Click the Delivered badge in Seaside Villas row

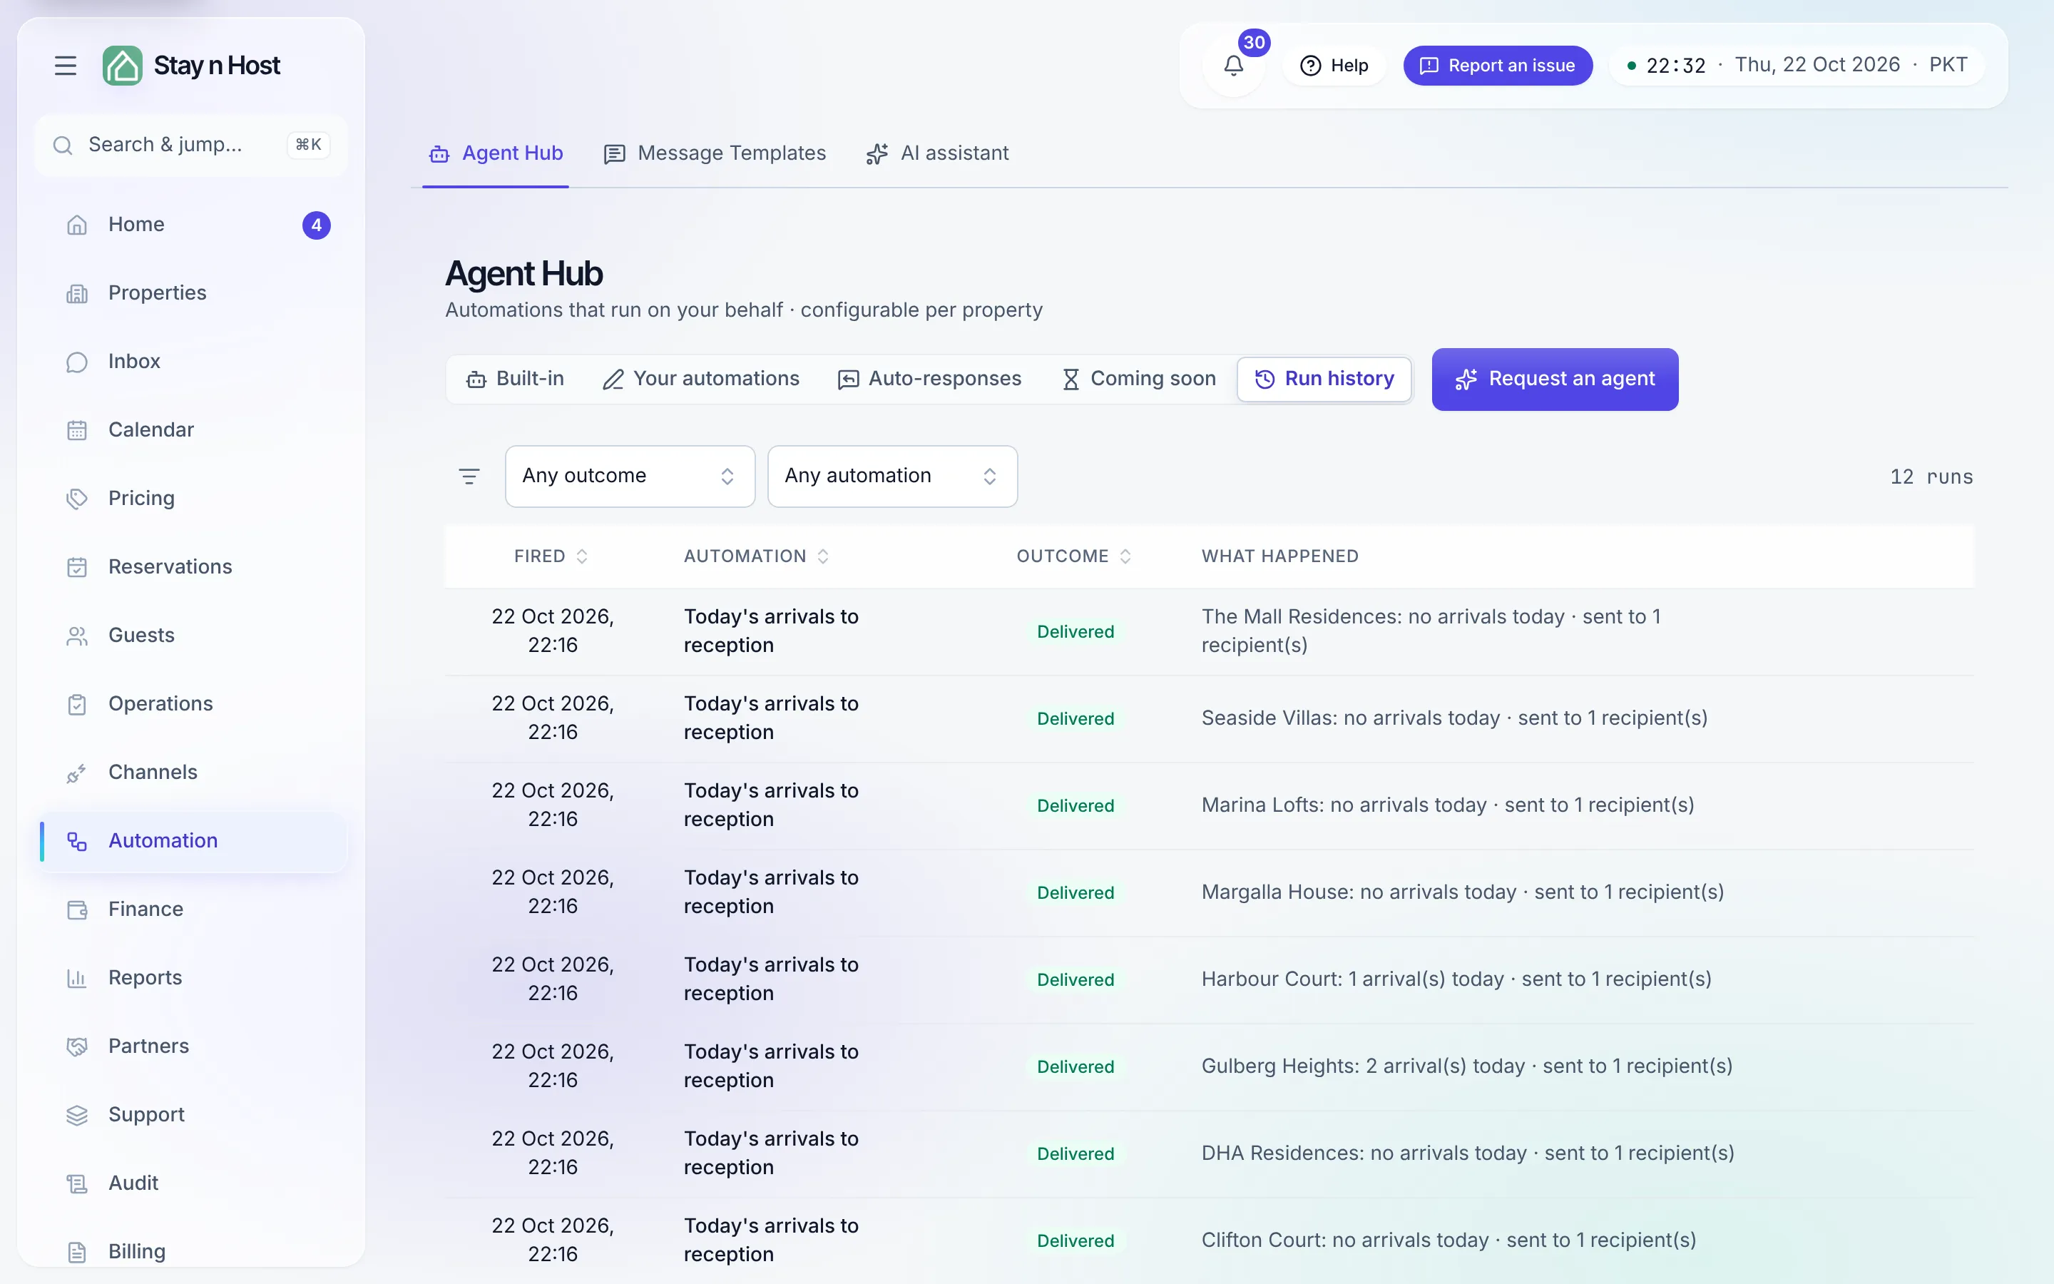[1075, 718]
